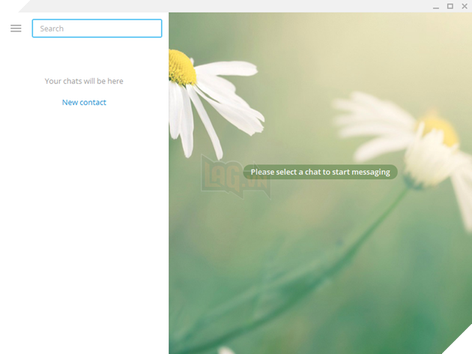Minimize the Telegram window

coord(436,6)
